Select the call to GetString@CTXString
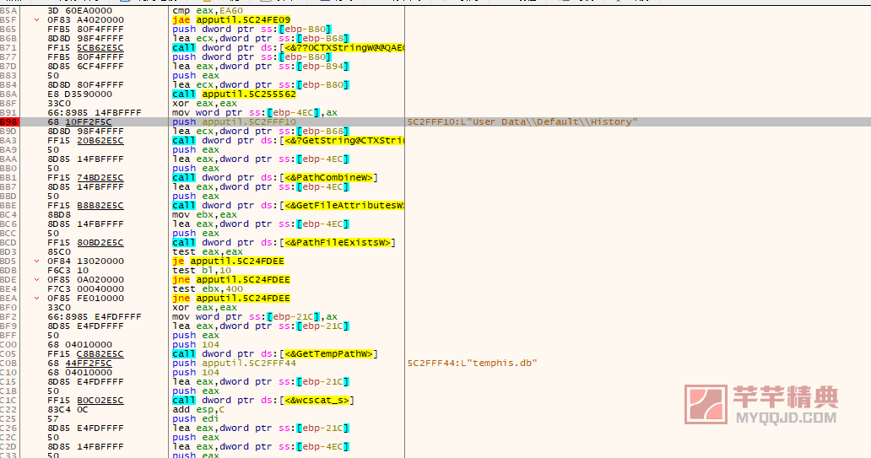The width and height of the screenshot is (871, 458). pyautogui.click(x=288, y=141)
